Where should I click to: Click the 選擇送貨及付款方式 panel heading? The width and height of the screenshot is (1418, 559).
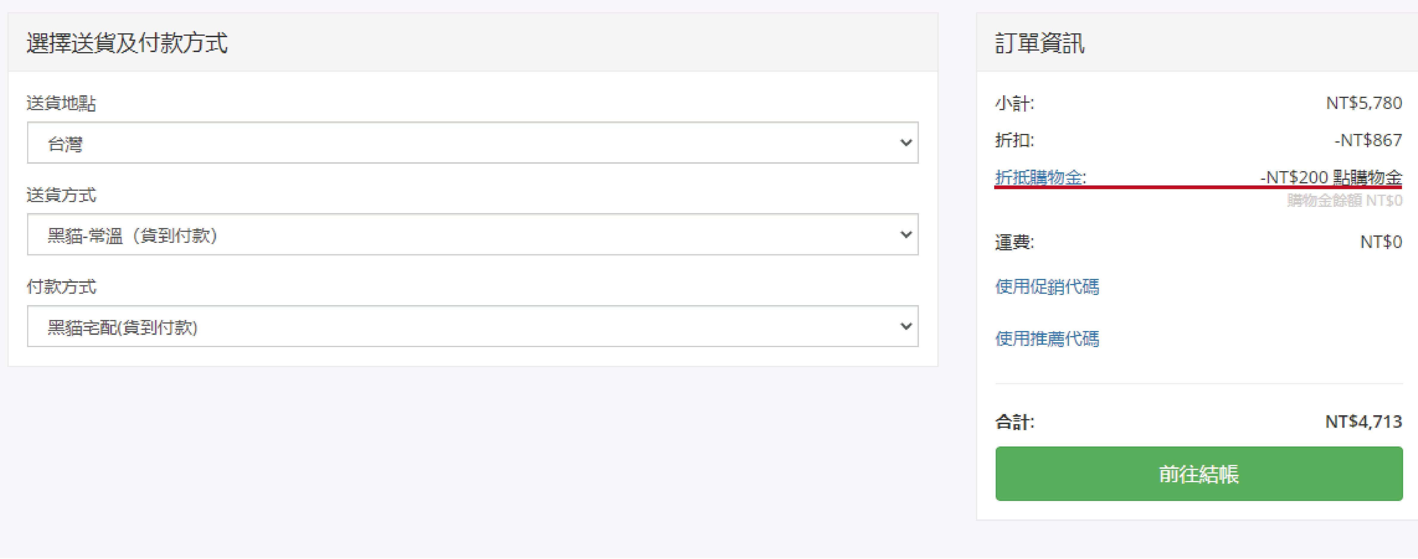pyautogui.click(x=127, y=43)
